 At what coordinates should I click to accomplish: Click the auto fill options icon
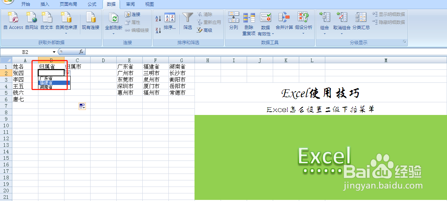pyautogui.click(x=82, y=106)
